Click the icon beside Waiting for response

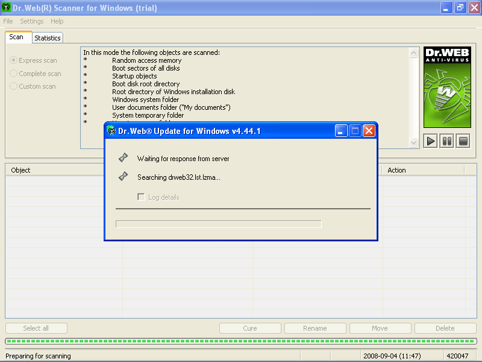(123, 158)
